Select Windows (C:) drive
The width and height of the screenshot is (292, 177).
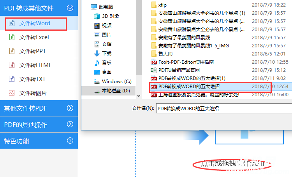tap(113, 82)
